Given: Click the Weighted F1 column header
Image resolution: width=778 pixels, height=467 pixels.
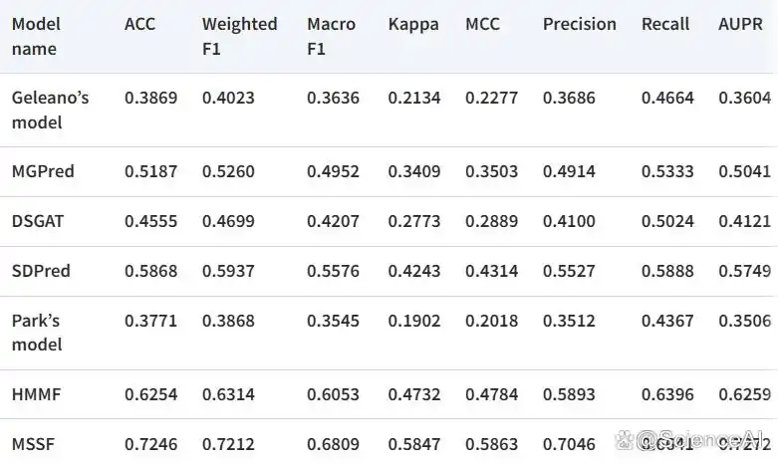Looking at the screenshot, I should 240,36.
